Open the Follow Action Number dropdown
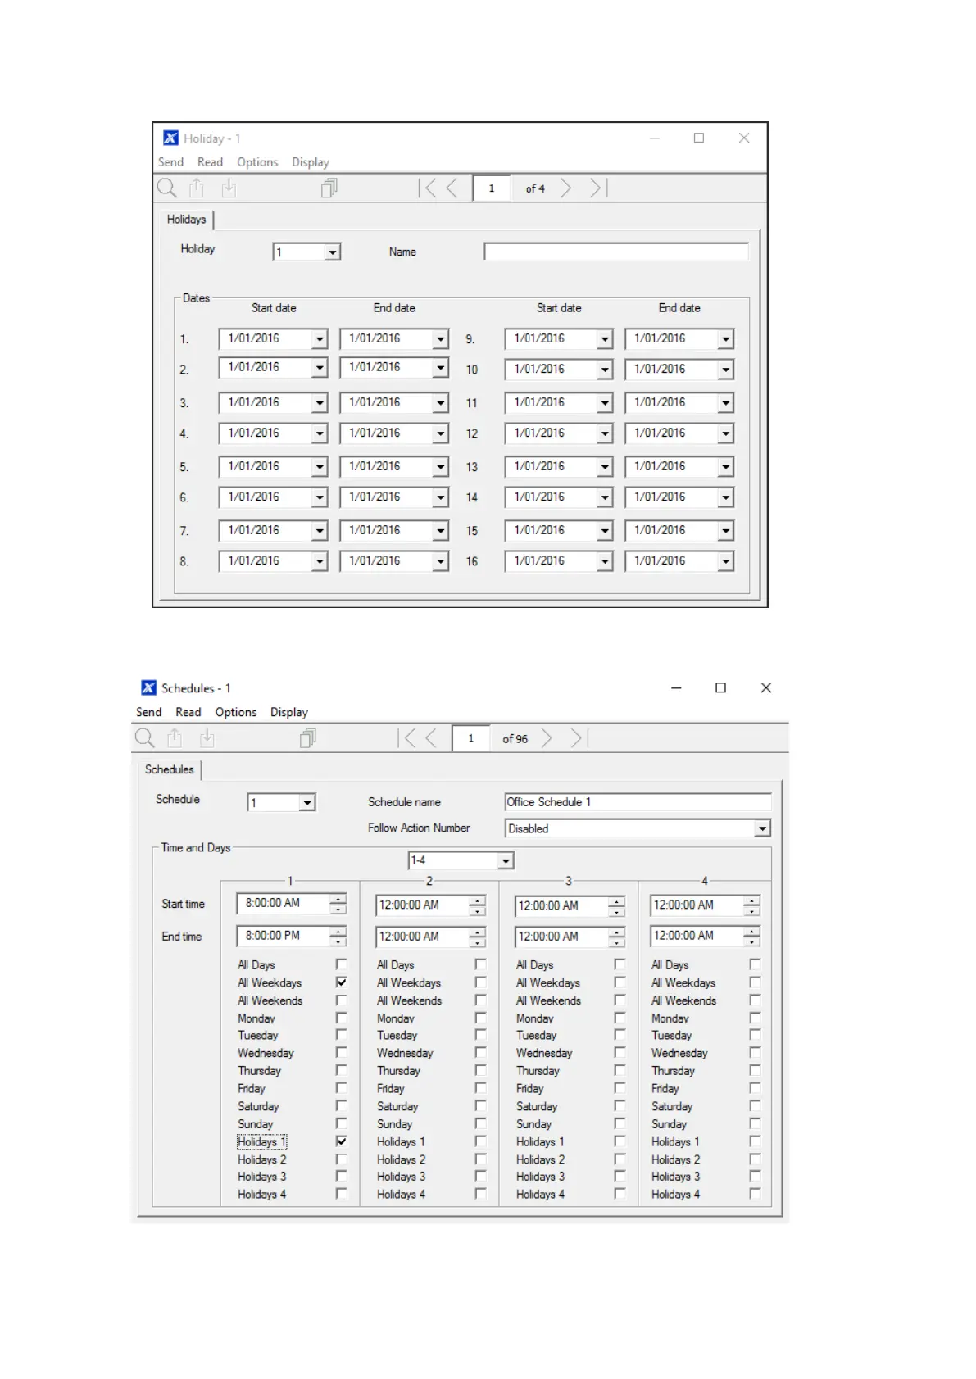The image size is (976, 1379). (763, 828)
